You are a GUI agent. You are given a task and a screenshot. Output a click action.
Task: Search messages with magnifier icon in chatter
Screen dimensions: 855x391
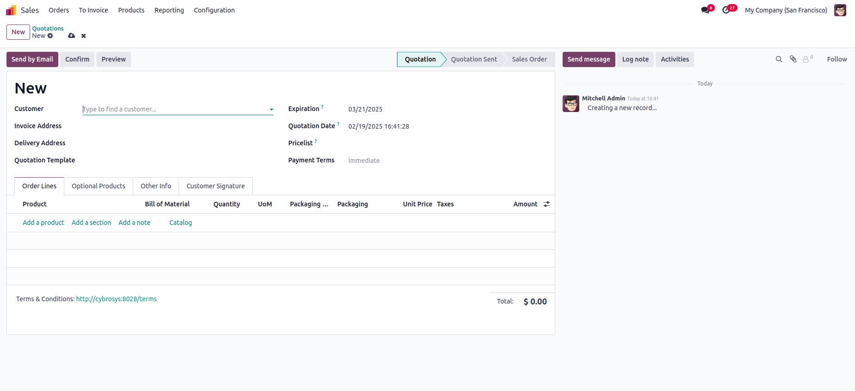779,59
